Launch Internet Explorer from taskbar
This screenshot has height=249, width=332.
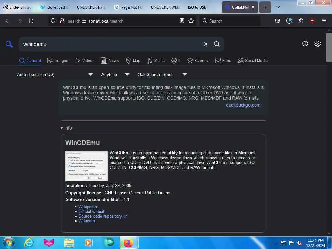point(29,243)
